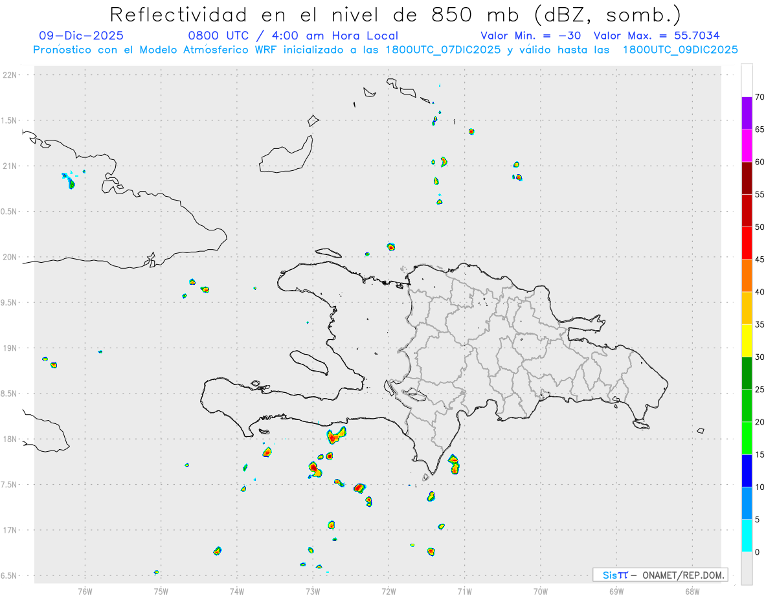Click the '22N' latitude label
The image size is (777, 600).
coord(11,75)
